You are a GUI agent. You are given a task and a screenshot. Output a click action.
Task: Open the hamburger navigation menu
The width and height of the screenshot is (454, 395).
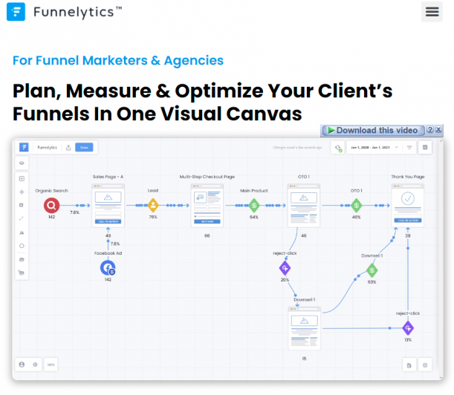(432, 12)
